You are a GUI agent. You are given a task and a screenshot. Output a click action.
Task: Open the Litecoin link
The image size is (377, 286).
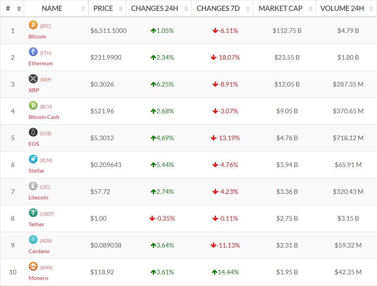(x=39, y=198)
